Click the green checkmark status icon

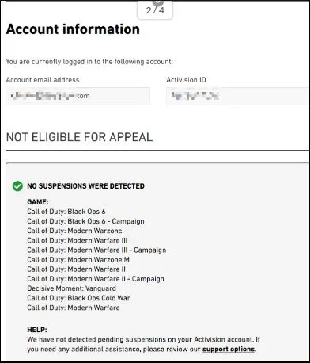17,186
